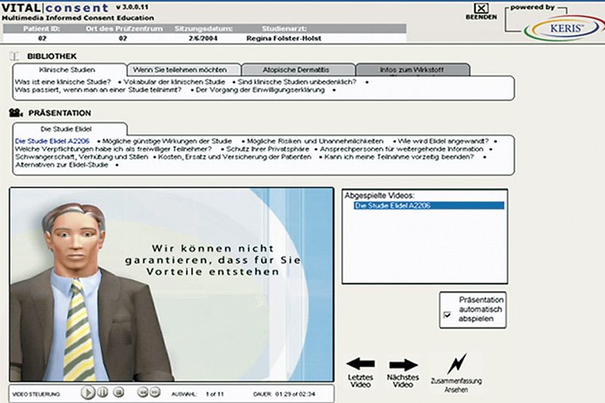Image resolution: width=605 pixels, height=403 pixels.
Task: Click the Abgespielte Videos label
Action: pos(380,196)
